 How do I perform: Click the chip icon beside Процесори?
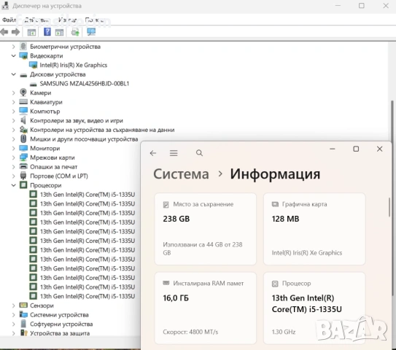(x=23, y=185)
